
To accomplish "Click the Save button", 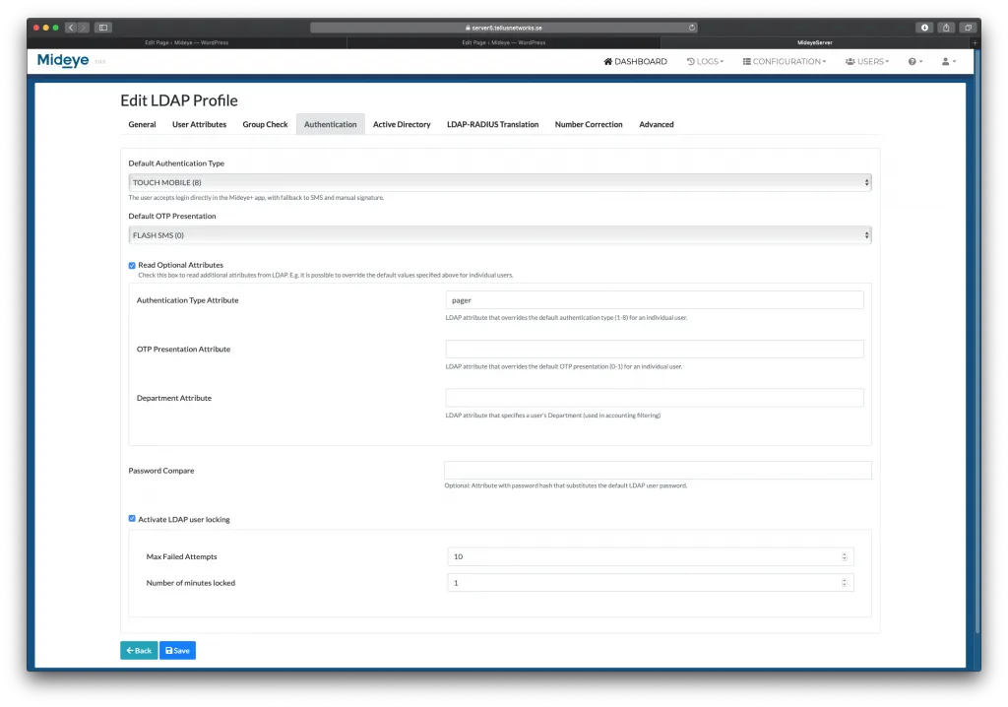I will click(x=177, y=650).
